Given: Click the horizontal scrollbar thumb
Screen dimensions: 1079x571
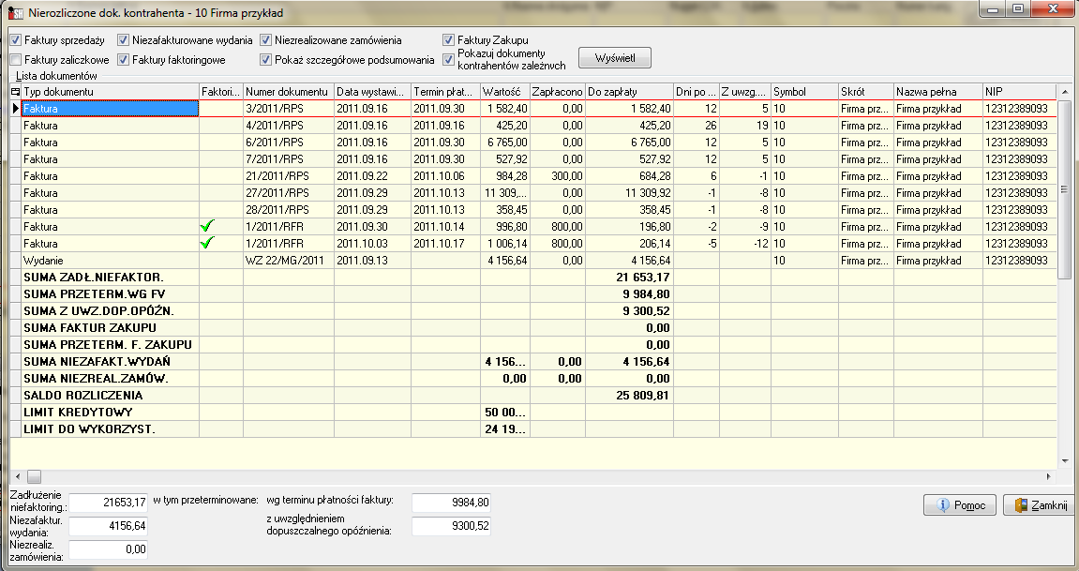Looking at the screenshot, I should pyautogui.click(x=34, y=476).
